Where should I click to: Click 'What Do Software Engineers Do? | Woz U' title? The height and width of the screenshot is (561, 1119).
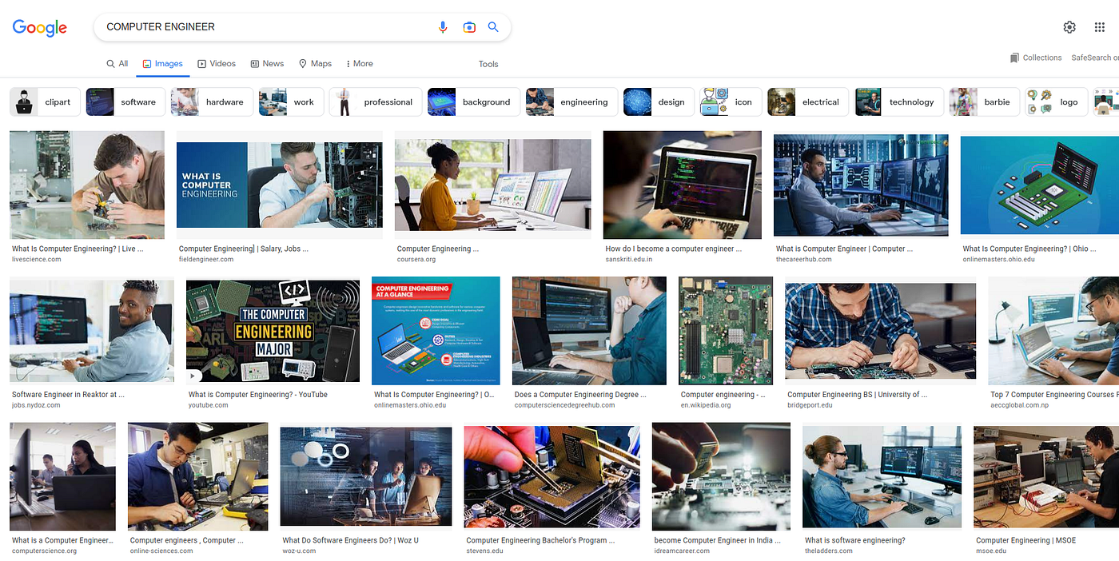tap(350, 541)
